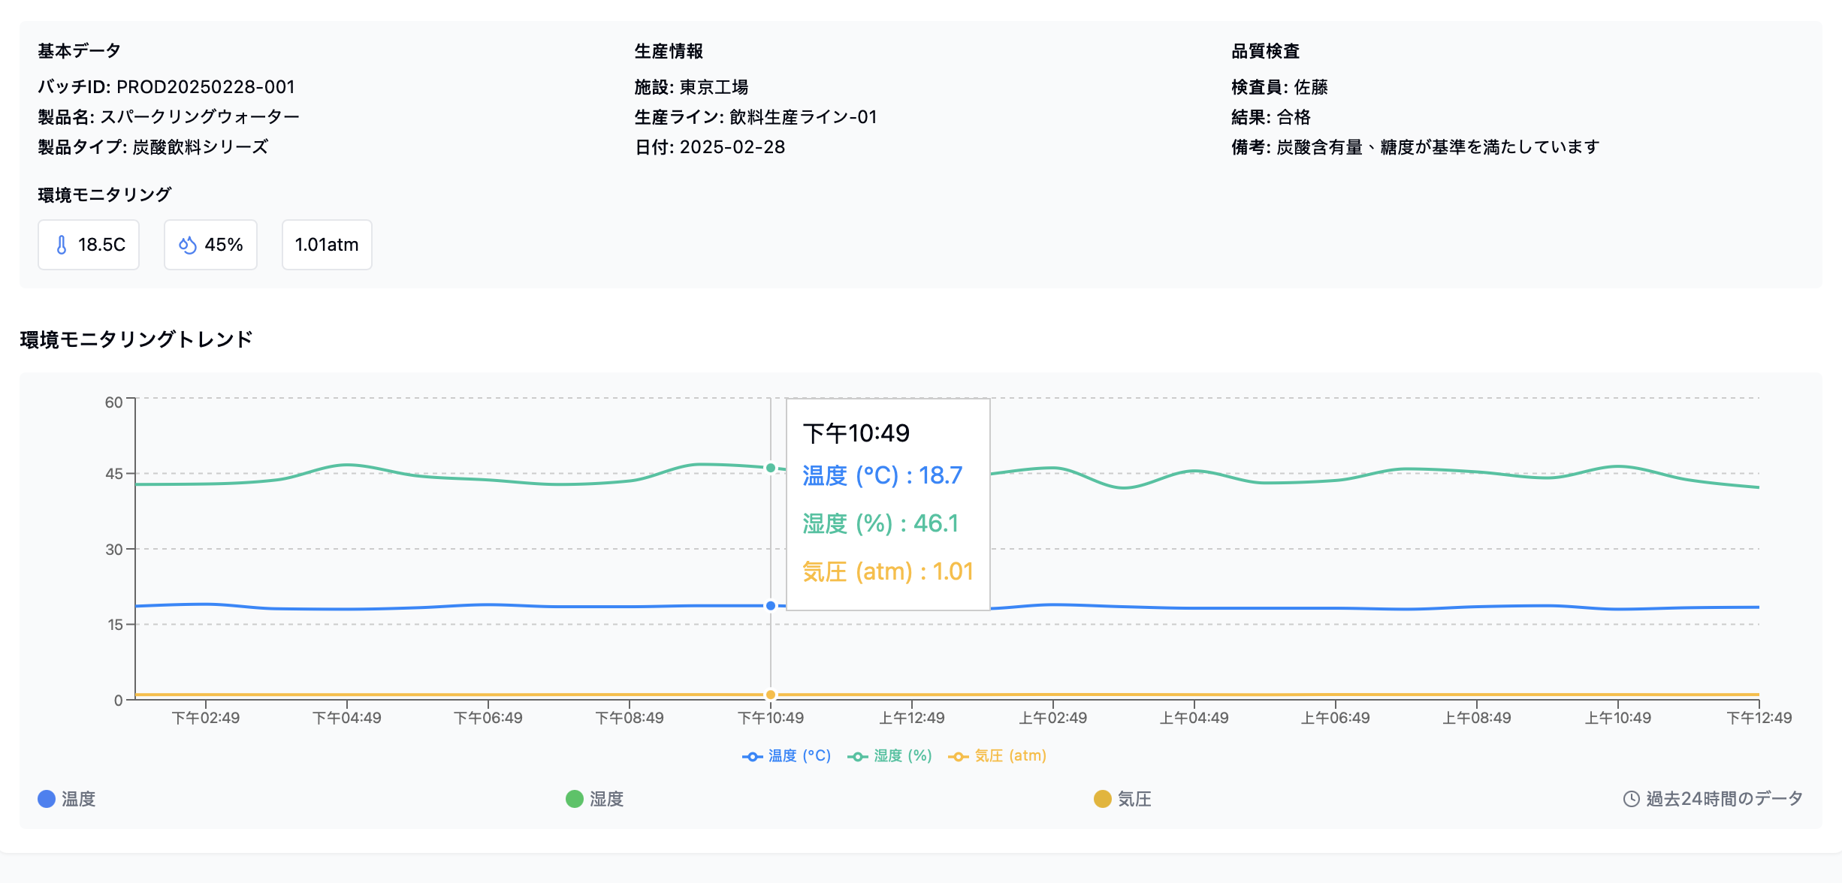Click the blue 温度 legend circle at bottom

(47, 799)
